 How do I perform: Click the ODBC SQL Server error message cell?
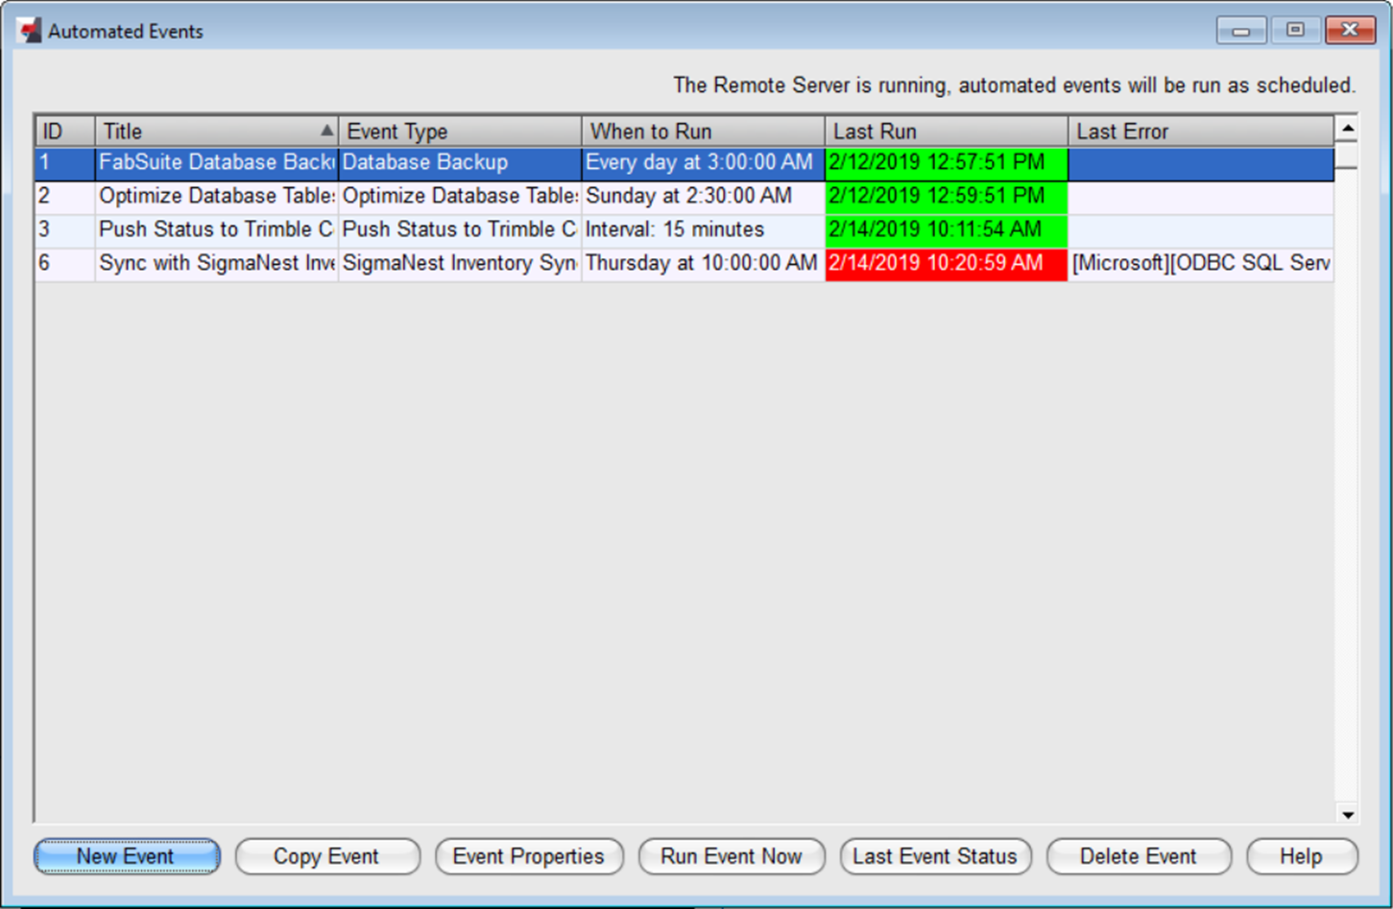[1200, 264]
